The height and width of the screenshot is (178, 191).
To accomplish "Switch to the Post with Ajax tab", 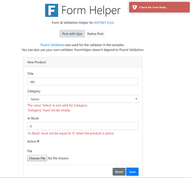I will tap(72, 34).
